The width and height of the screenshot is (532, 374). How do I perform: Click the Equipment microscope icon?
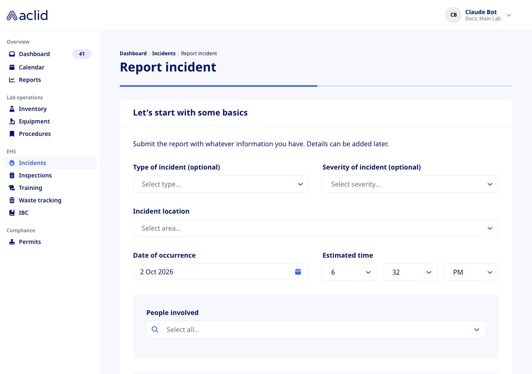click(12, 121)
